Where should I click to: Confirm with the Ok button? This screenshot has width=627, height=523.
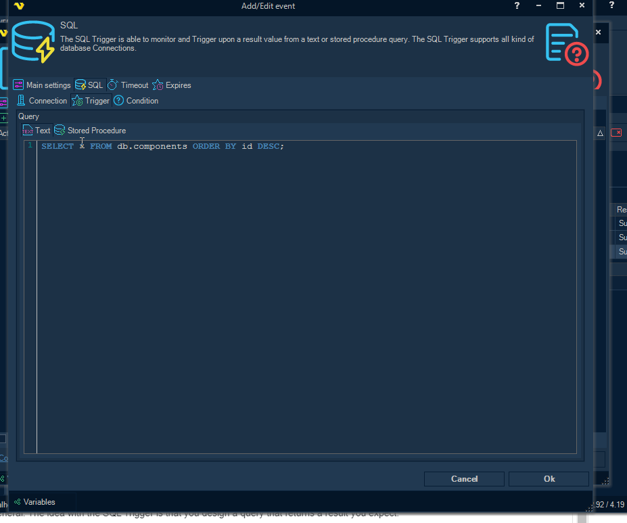549,479
